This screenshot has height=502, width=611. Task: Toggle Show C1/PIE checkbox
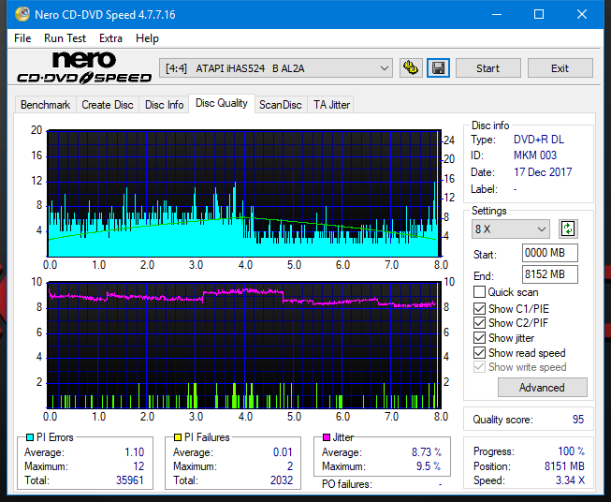pyautogui.click(x=479, y=308)
